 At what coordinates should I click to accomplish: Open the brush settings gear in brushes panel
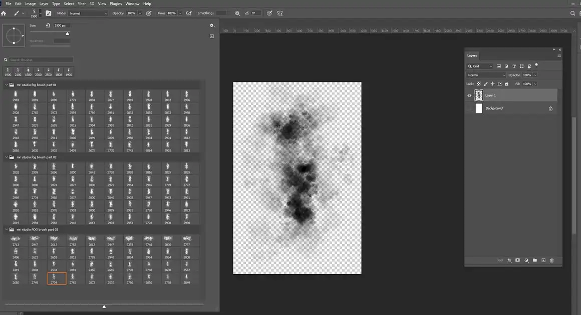[x=212, y=24]
